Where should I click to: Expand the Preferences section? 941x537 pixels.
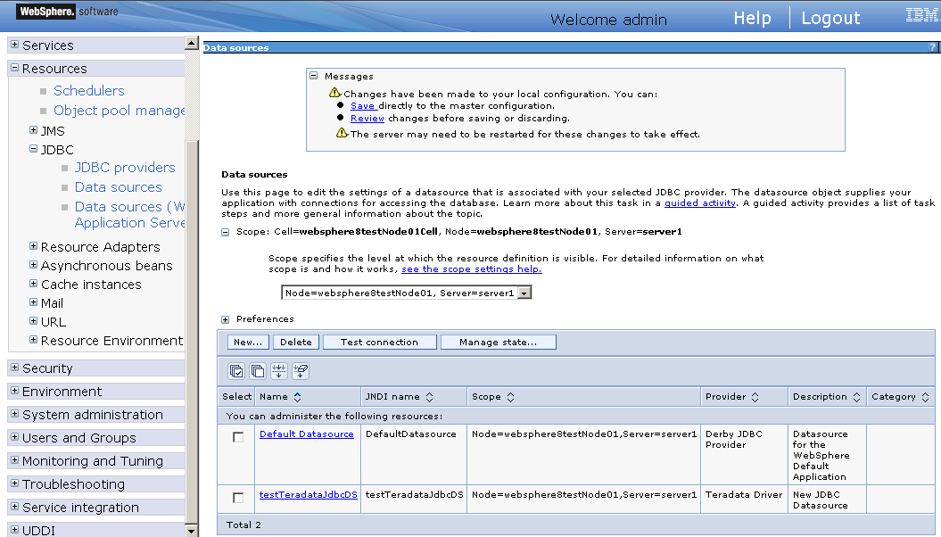pos(225,318)
